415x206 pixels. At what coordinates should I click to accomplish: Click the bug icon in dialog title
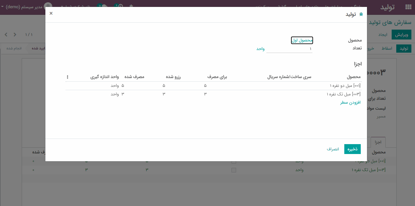361,14
